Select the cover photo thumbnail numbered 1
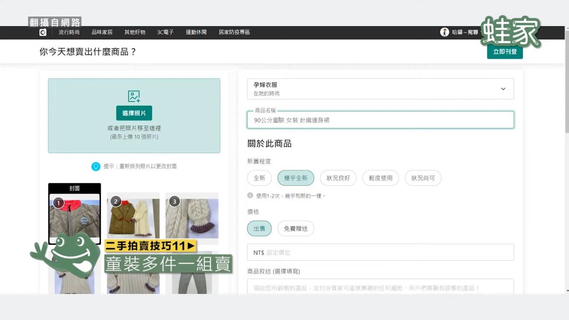 coord(74,216)
